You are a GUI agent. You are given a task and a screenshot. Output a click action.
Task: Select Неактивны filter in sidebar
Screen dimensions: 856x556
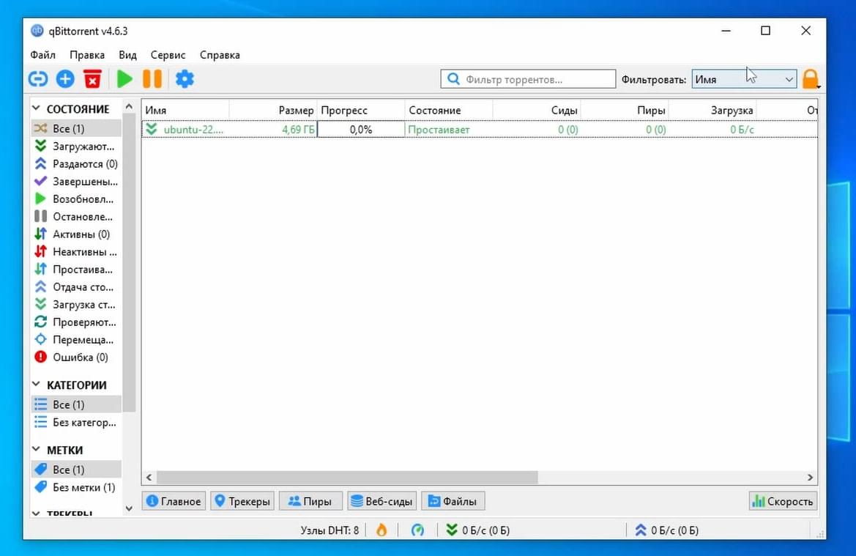76,252
